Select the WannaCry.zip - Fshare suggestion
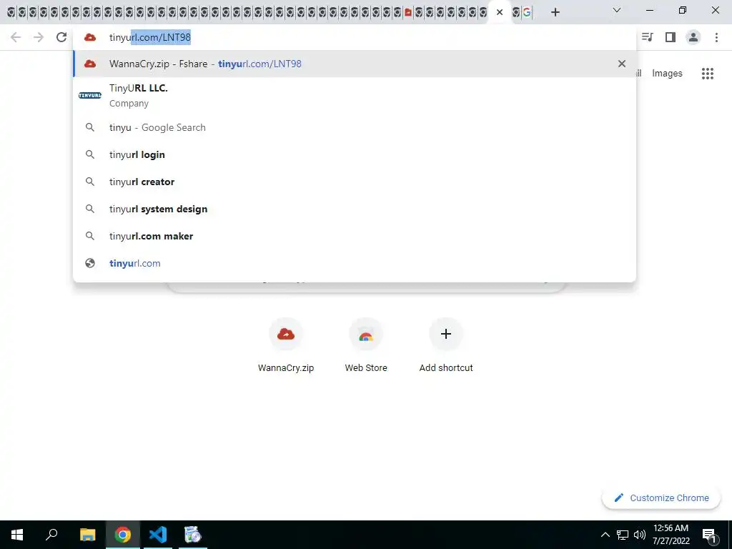The height and width of the screenshot is (549, 732). pyautogui.click(x=355, y=64)
